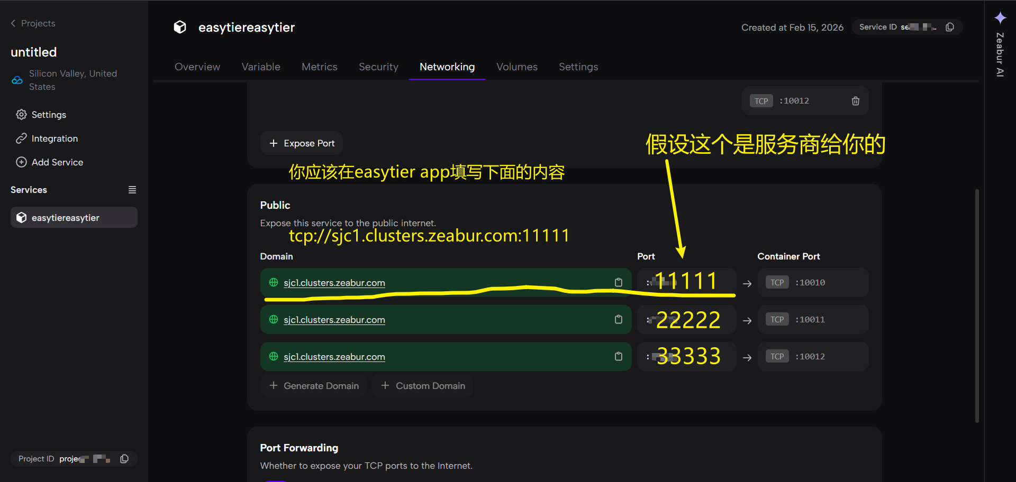
Task: Click the Silicon Valley region cloud icon
Action: [x=17, y=80]
